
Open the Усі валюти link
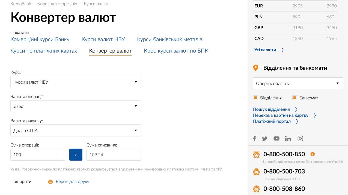tap(265, 50)
